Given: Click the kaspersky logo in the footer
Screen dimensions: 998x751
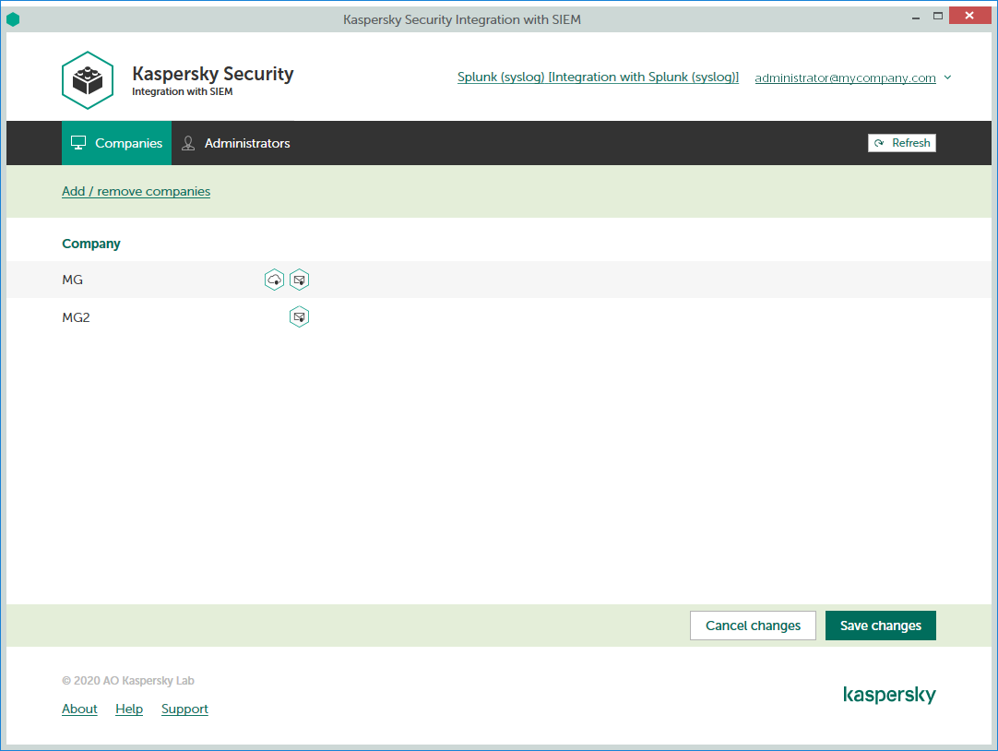Looking at the screenshot, I should point(889,694).
